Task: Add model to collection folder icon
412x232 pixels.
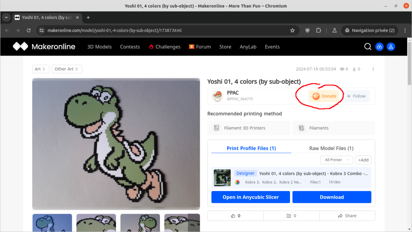Action: pyautogui.click(x=289, y=216)
